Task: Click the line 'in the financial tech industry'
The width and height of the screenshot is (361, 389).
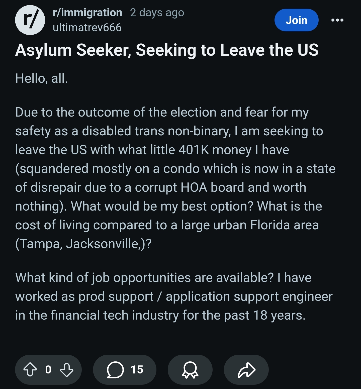Action: coord(160,315)
